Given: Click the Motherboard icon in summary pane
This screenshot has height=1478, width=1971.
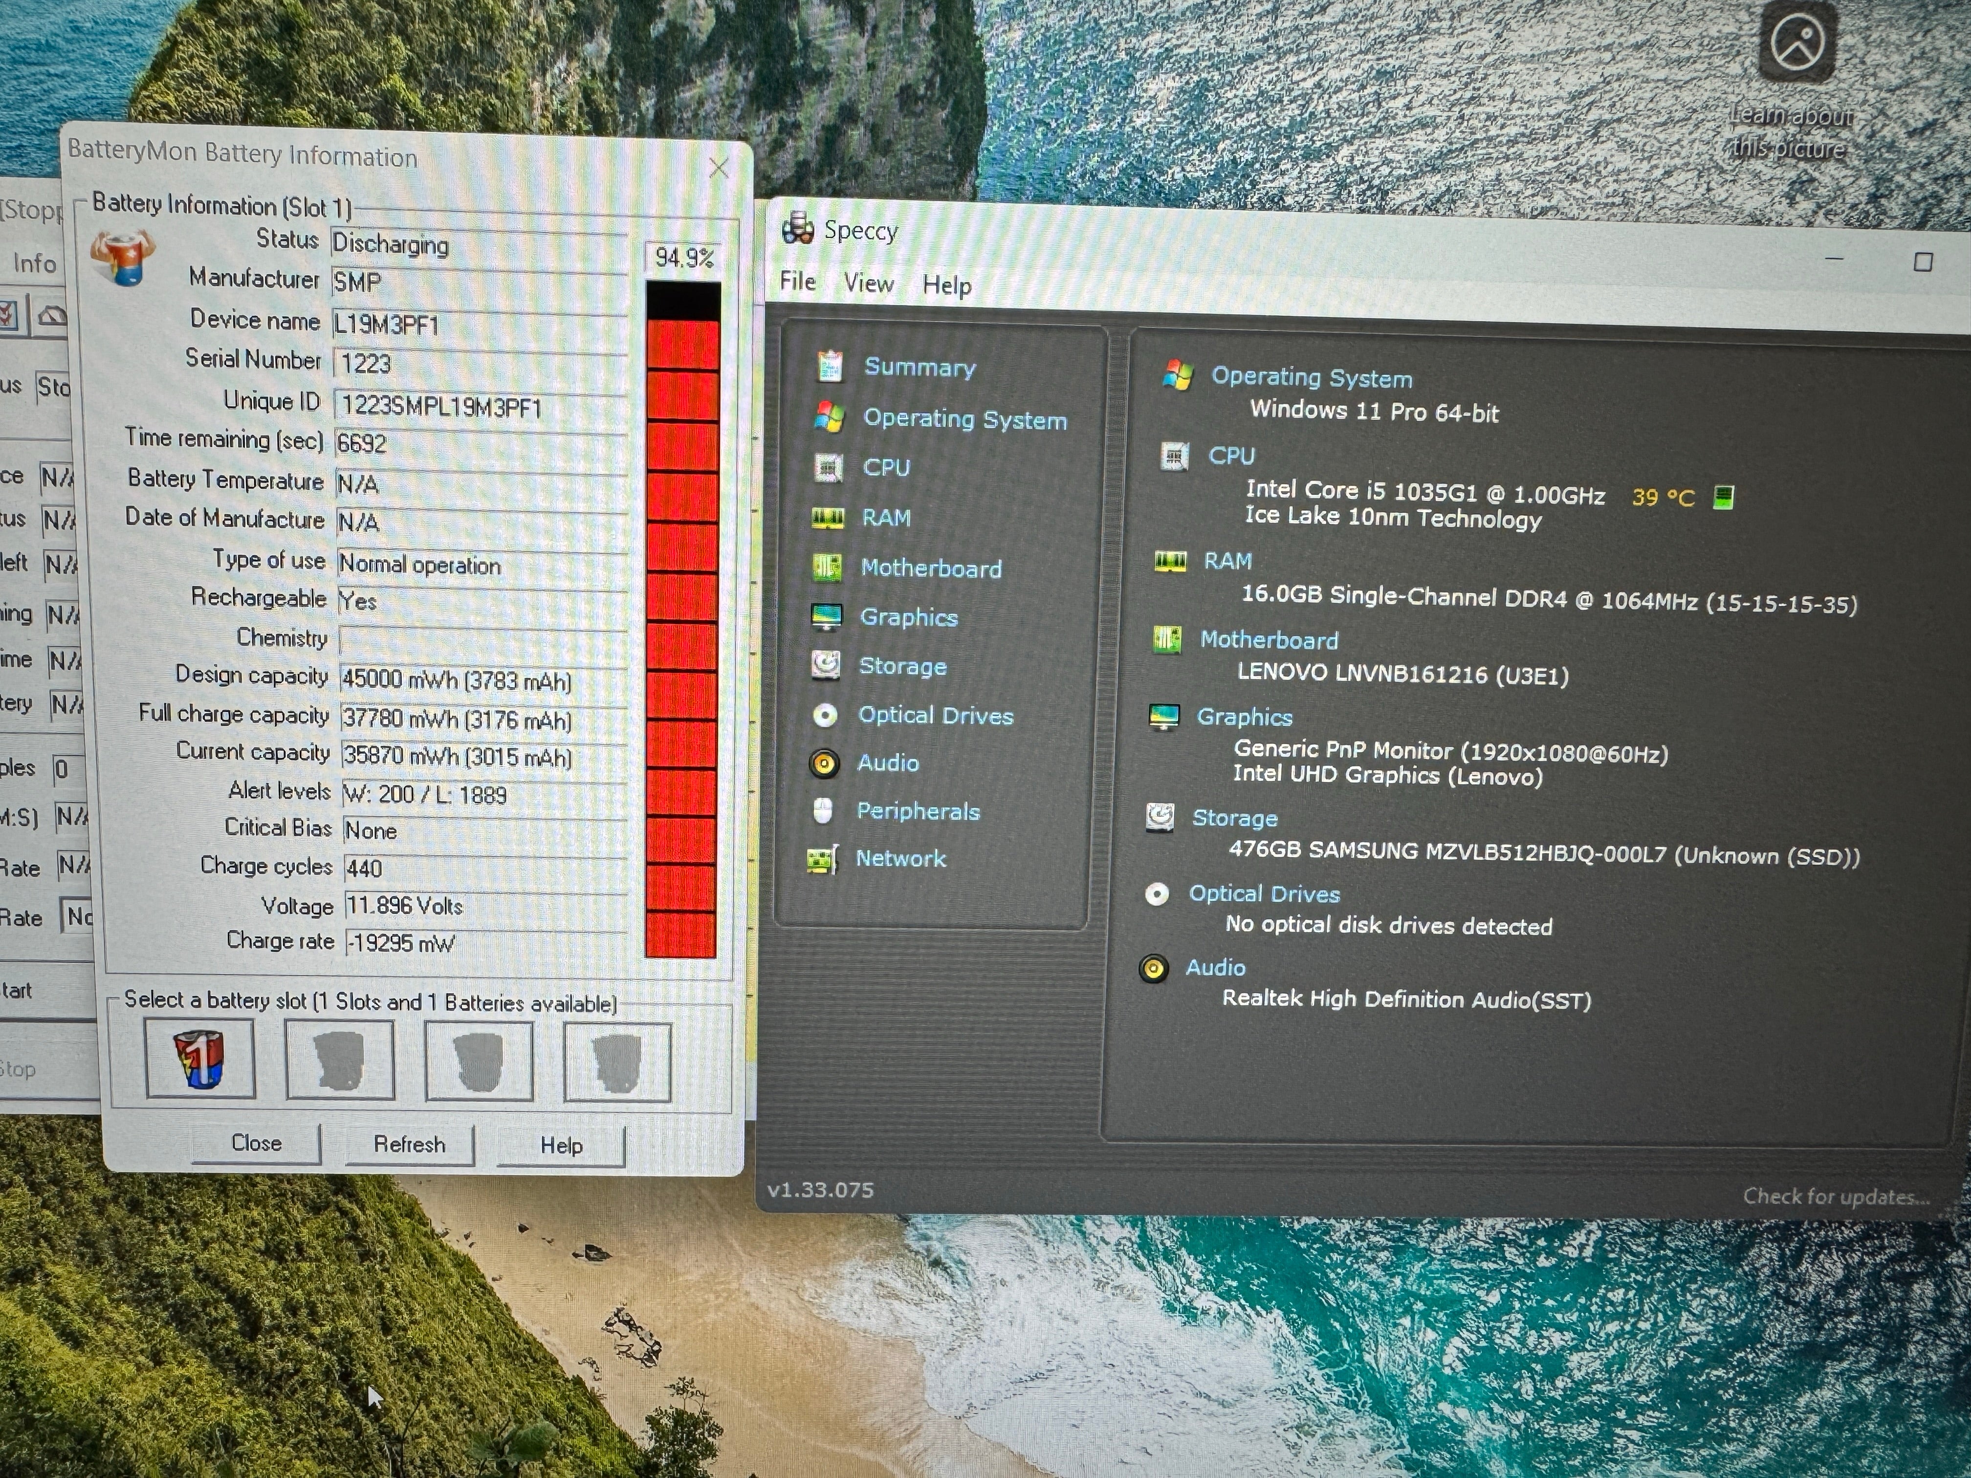Looking at the screenshot, I should pos(1166,639).
